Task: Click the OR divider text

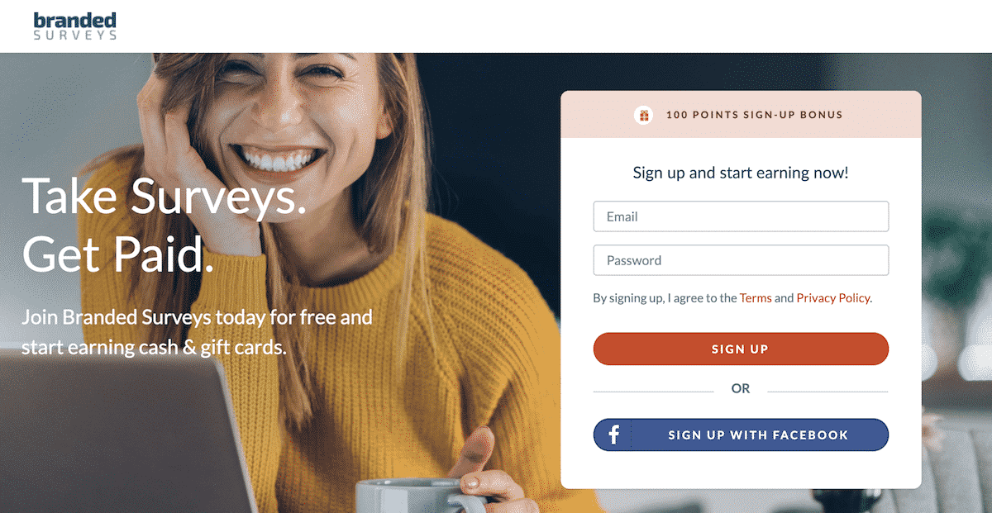Action: (741, 388)
